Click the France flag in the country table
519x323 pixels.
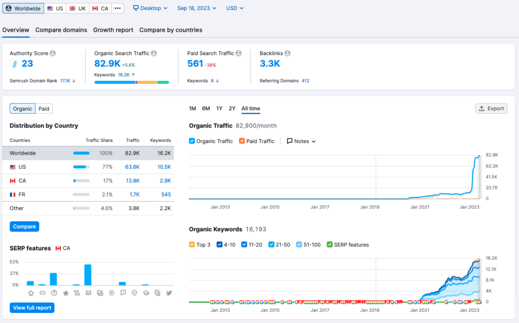[13, 195]
